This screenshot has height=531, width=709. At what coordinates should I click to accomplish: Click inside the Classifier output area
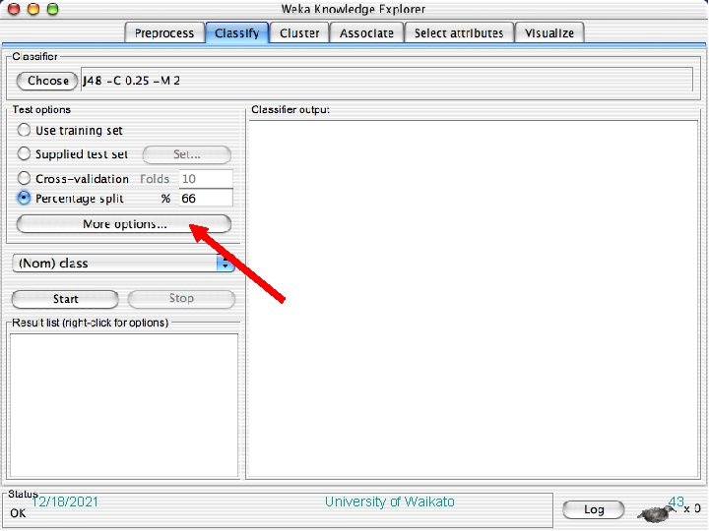[x=474, y=299]
